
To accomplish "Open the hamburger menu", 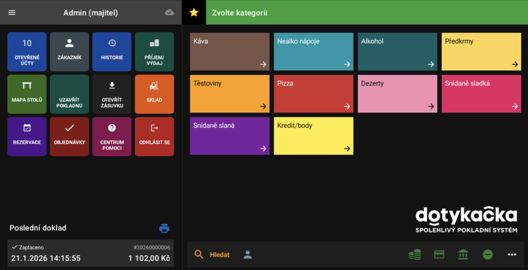I will (x=12, y=12).
